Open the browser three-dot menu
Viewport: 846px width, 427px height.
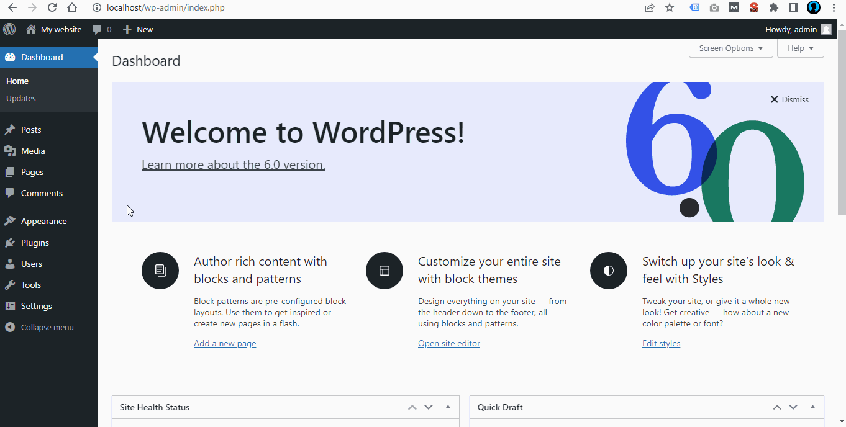(834, 8)
